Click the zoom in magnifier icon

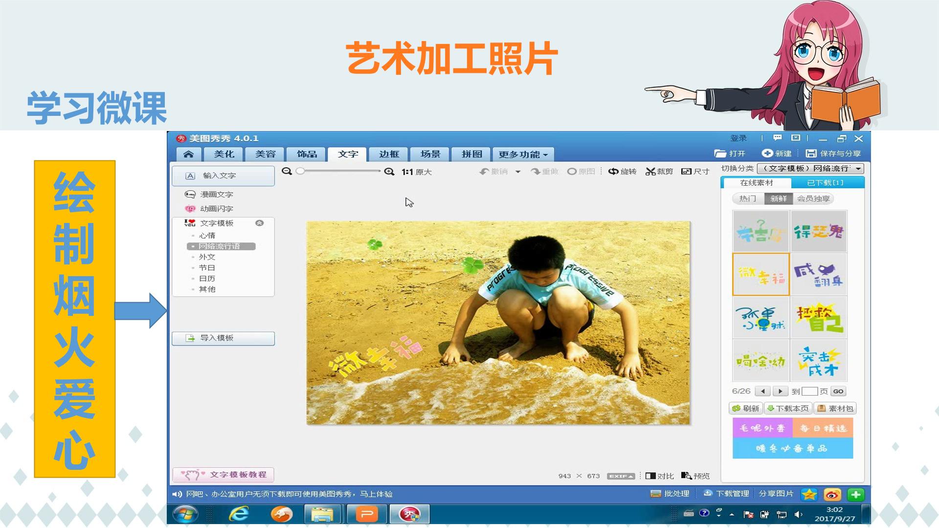click(x=389, y=171)
